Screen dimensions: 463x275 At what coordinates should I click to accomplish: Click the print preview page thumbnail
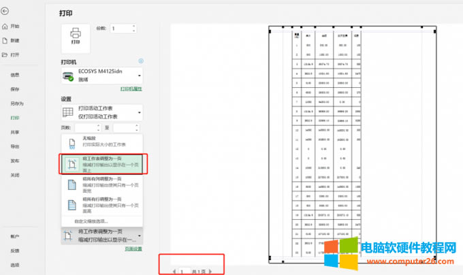coord(353,144)
